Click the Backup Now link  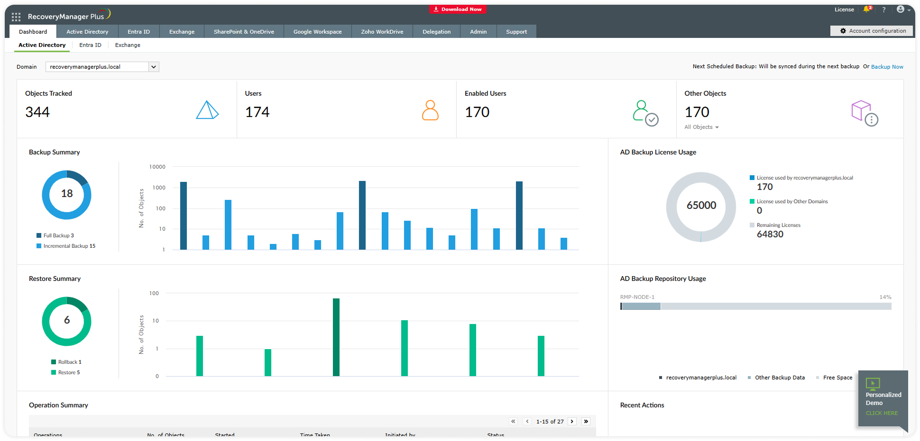tap(887, 67)
